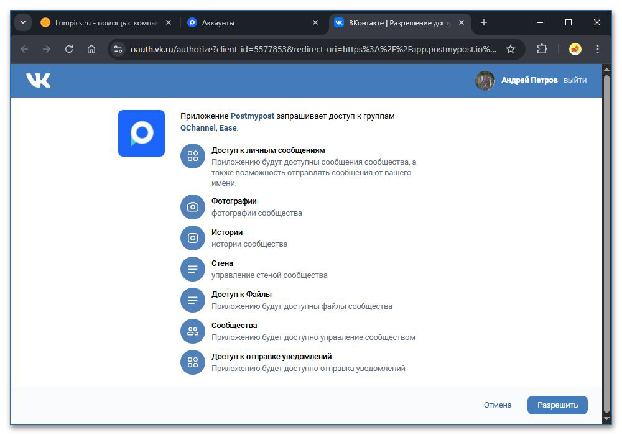The height and width of the screenshot is (435, 622).
Task: Click the Истории stories icon
Action: [x=193, y=238]
